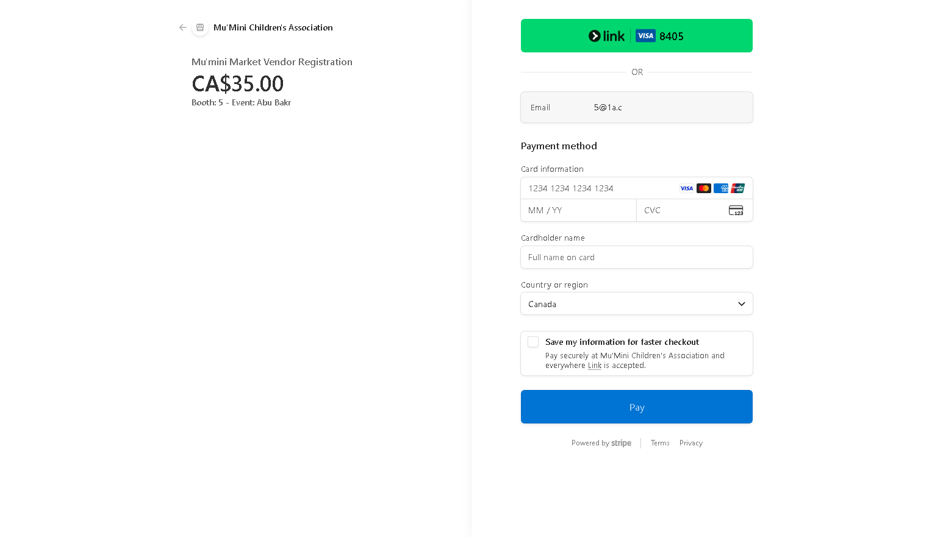The width and height of the screenshot is (943, 538).
Task: Click the Visa icon next to 8405
Action: pyautogui.click(x=645, y=35)
